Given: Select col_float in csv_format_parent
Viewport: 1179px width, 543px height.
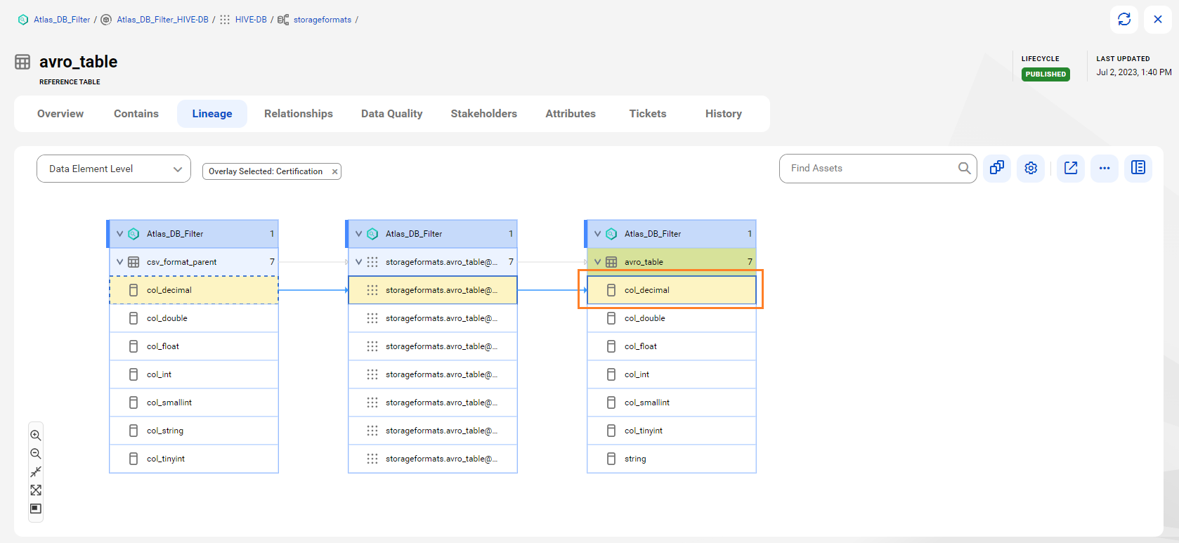Looking at the screenshot, I should coord(194,346).
